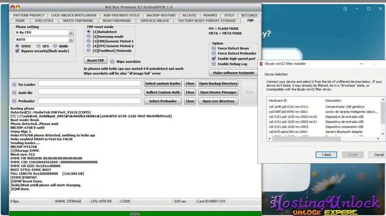The height and width of the screenshot is (216, 386).
Task: Click the Auth file path field
Action: pos(90,92)
